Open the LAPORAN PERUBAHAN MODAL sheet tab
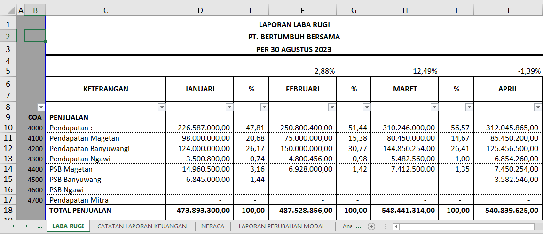The image size is (543, 234). [282, 226]
